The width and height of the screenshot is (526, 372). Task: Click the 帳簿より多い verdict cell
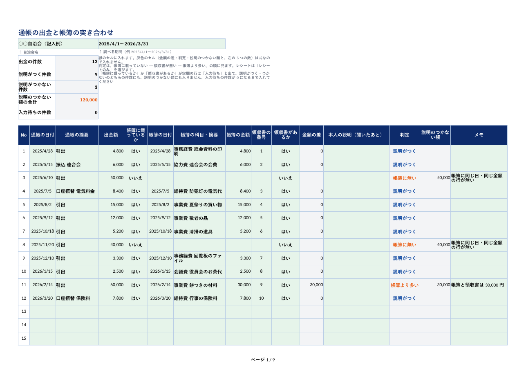(x=405, y=285)
